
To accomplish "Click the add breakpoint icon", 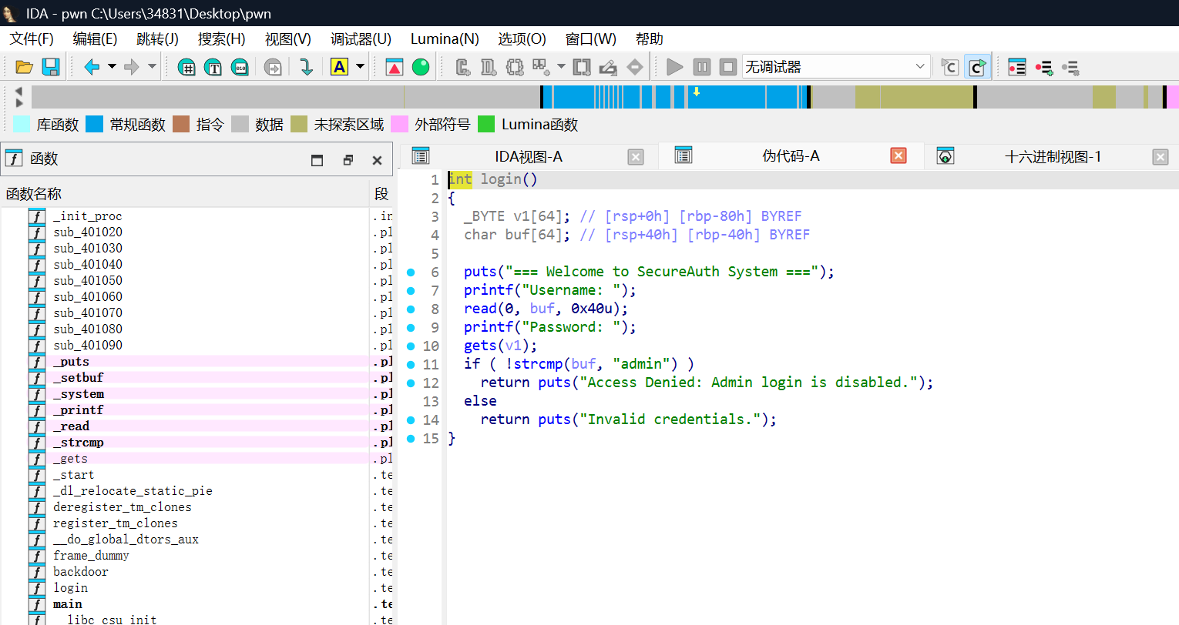I will (1044, 67).
